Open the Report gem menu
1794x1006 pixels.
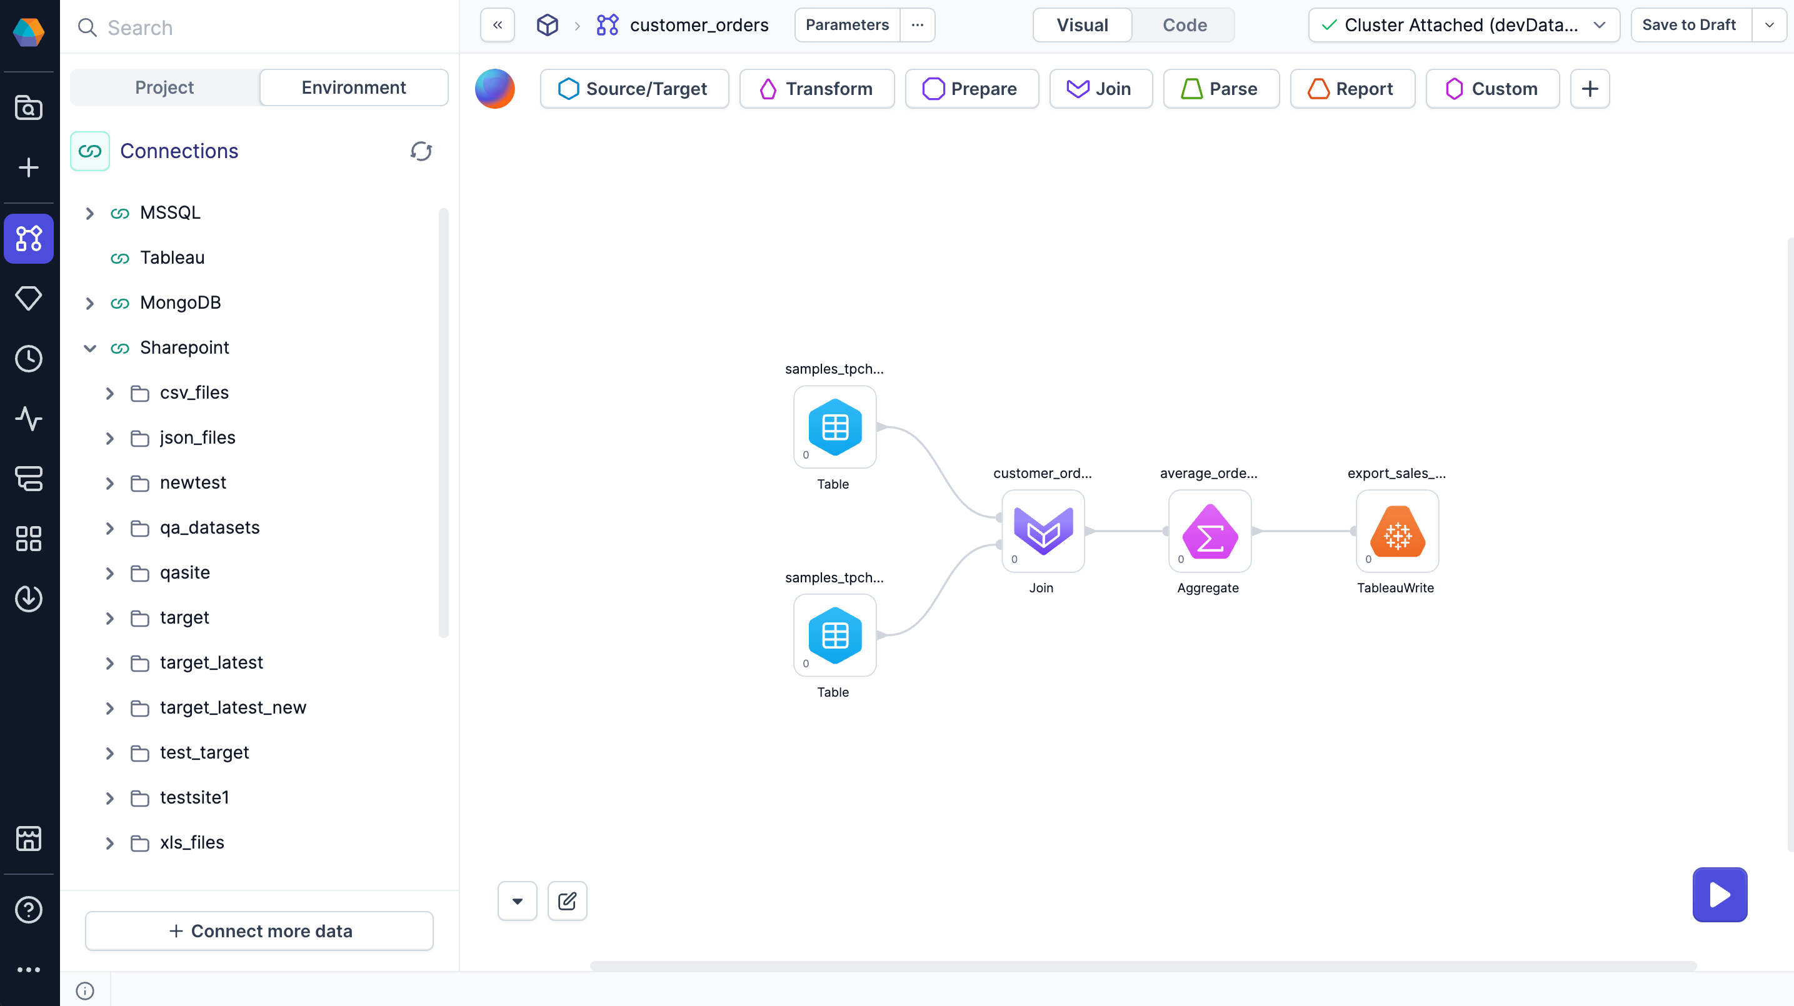[x=1353, y=89]
